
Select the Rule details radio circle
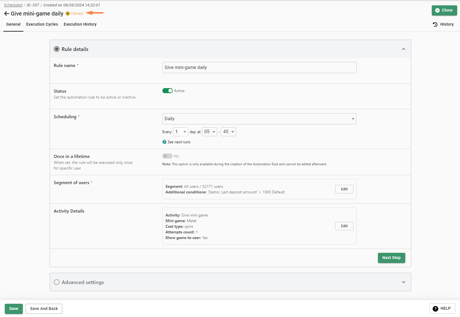(x=57, y=49)
